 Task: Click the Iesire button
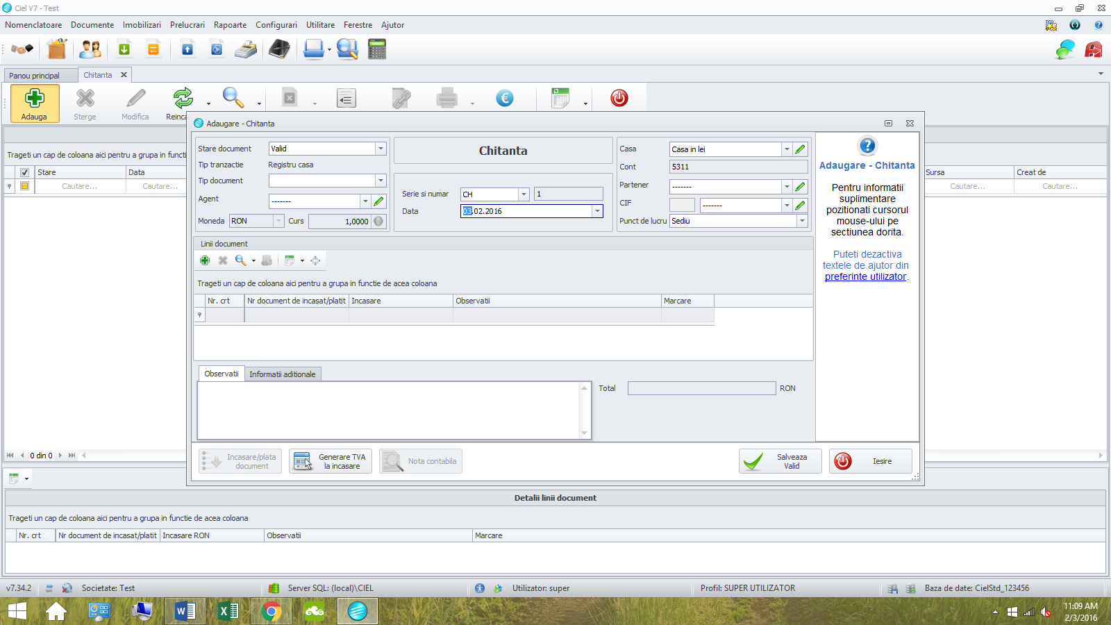coord(871,461)
